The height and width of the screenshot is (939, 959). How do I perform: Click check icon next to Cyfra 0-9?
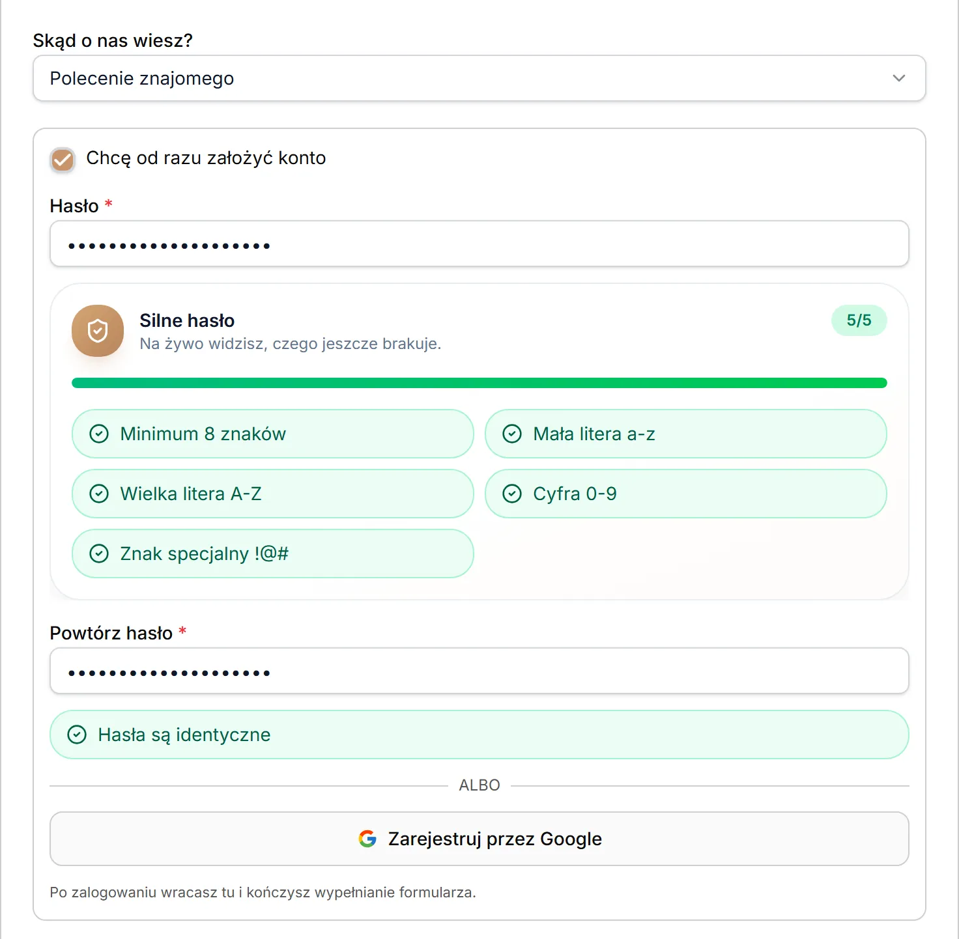pos(512,494)
